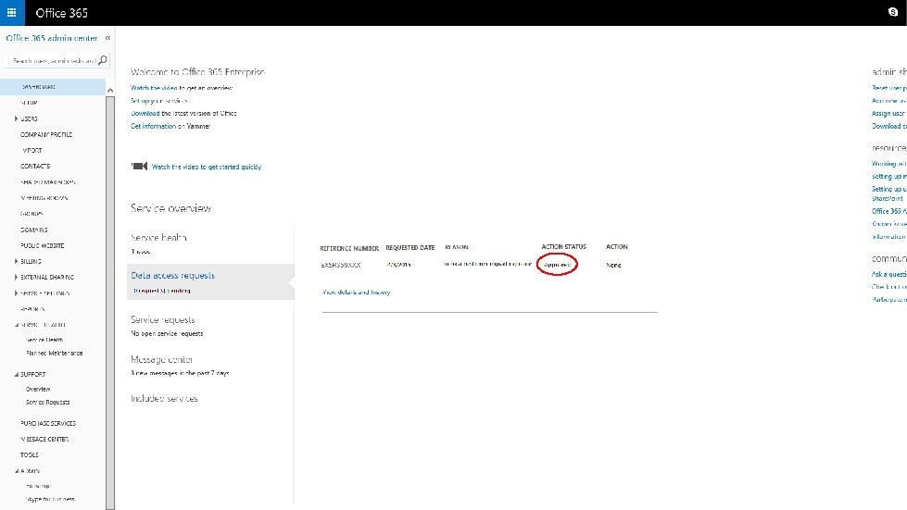Open the Office 365 app launcher grid
907x510 pixels.
pos(11,12)
